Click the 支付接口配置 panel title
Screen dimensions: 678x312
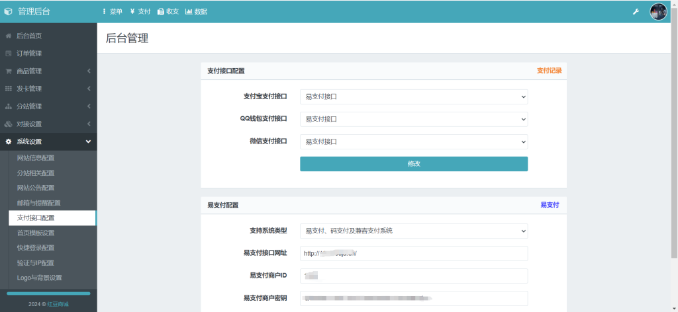coord(226,71)
